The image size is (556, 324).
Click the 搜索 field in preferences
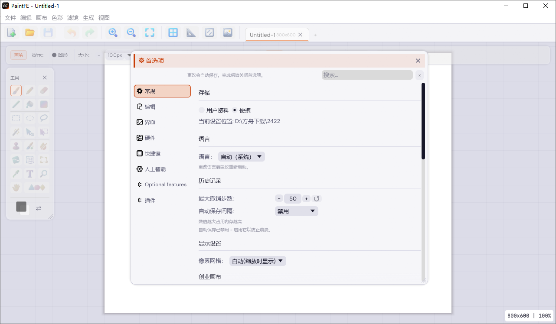[367, 75]
